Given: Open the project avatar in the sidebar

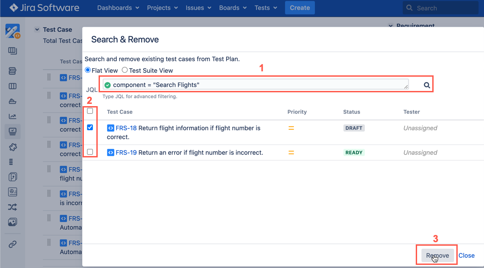Looking at the screenshot, I should (12, 31).
